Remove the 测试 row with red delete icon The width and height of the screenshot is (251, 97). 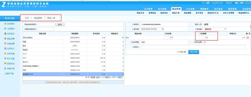tap(248, 37)
